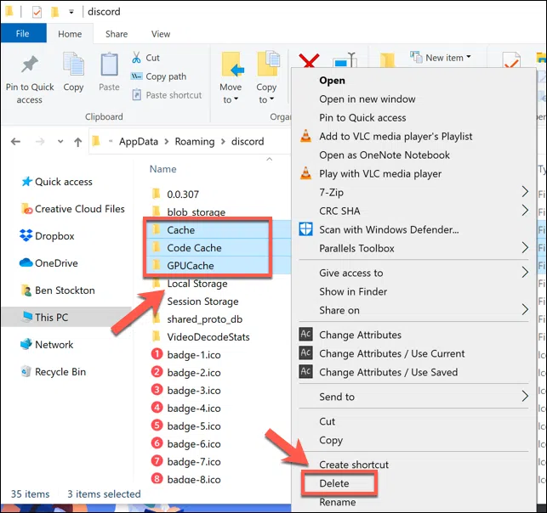Switch to the View tab
This screenshot has width=547, height=513.
160,34
